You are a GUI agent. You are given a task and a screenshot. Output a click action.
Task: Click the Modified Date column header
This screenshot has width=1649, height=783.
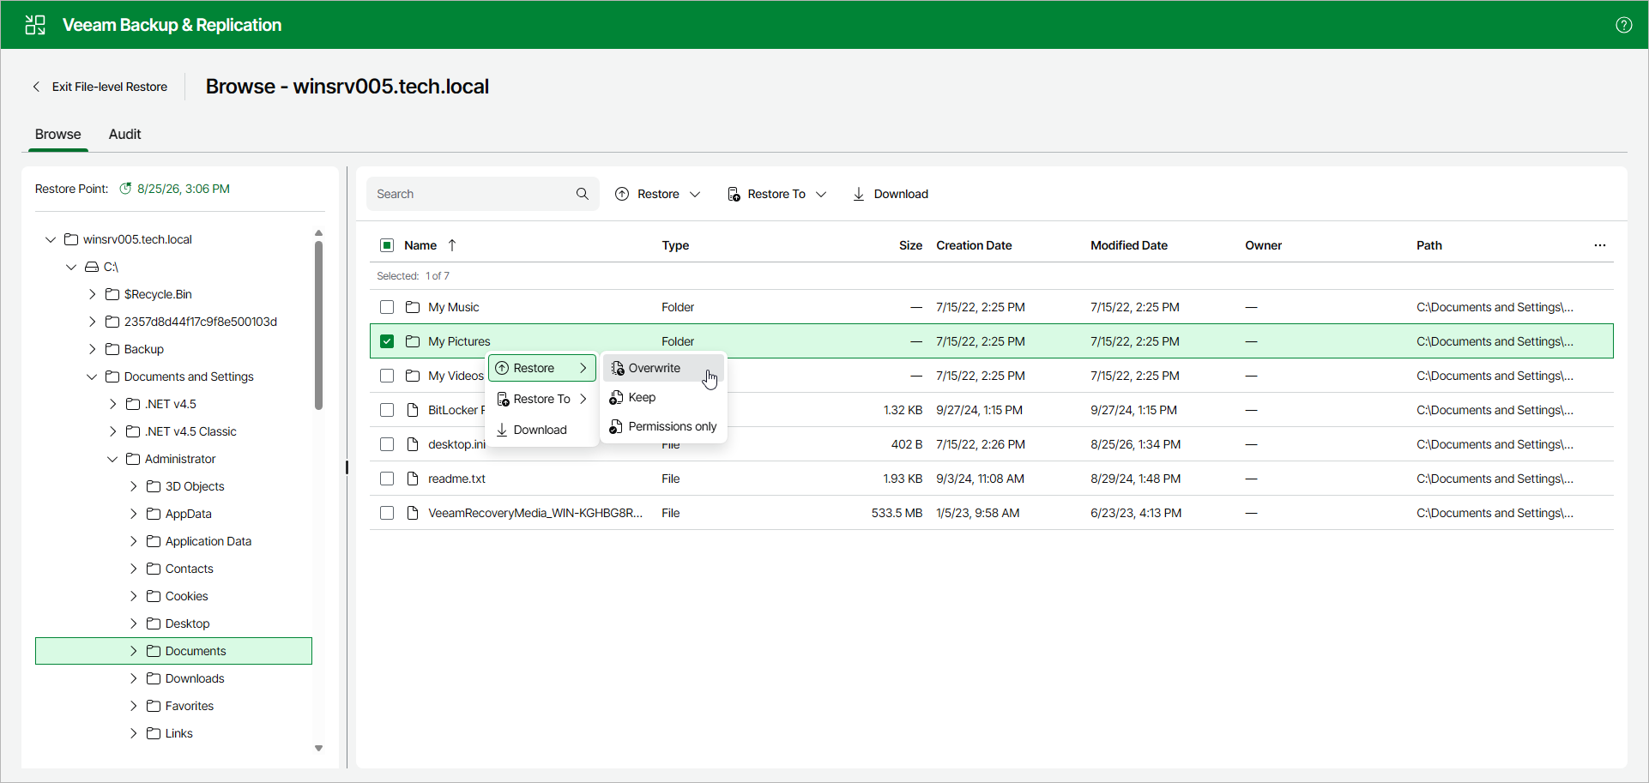tap(1128, 245)
